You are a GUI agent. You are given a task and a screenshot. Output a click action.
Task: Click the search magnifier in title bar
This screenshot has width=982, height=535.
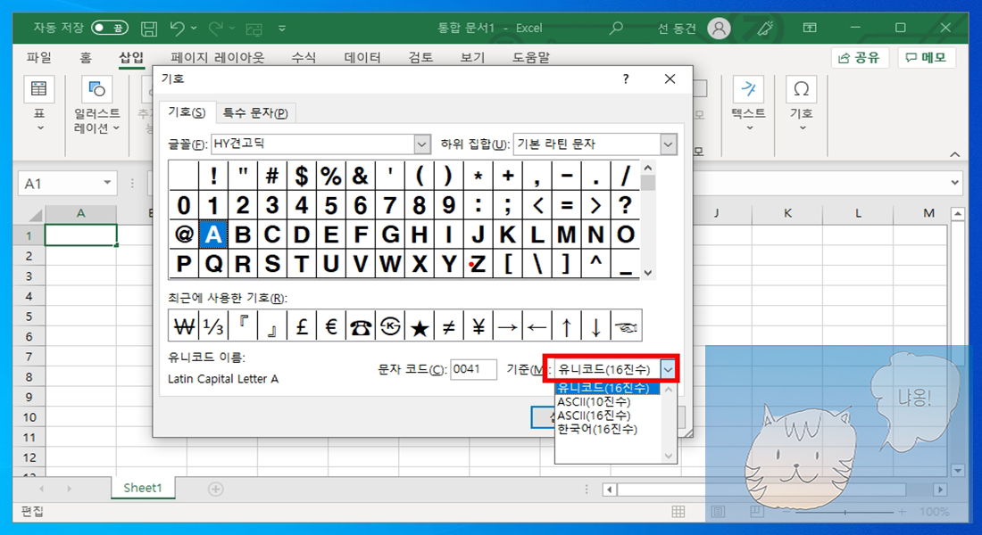tap(616, 29)
